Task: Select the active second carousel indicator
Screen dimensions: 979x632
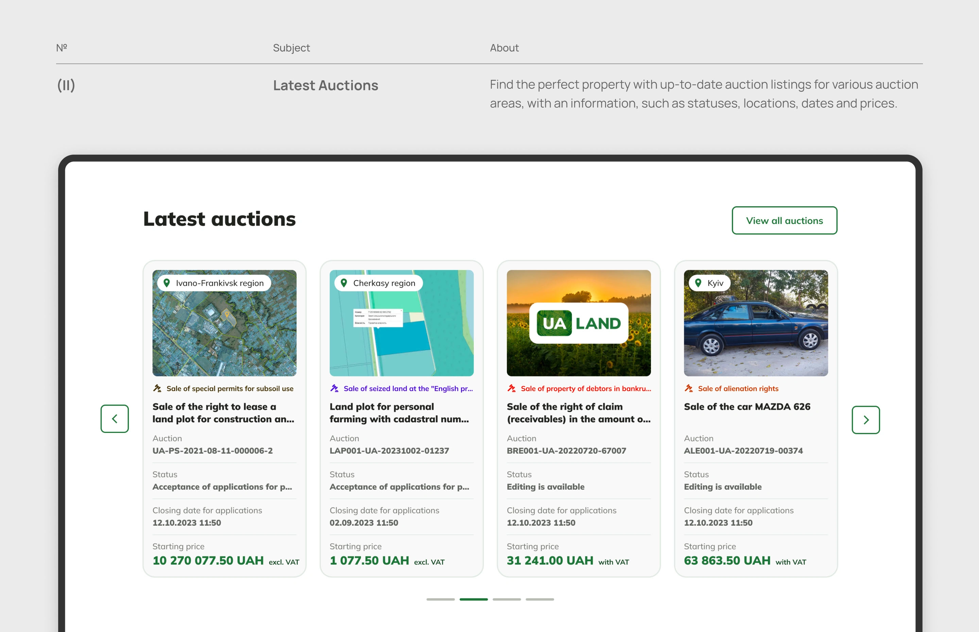Action: (474, 599)
